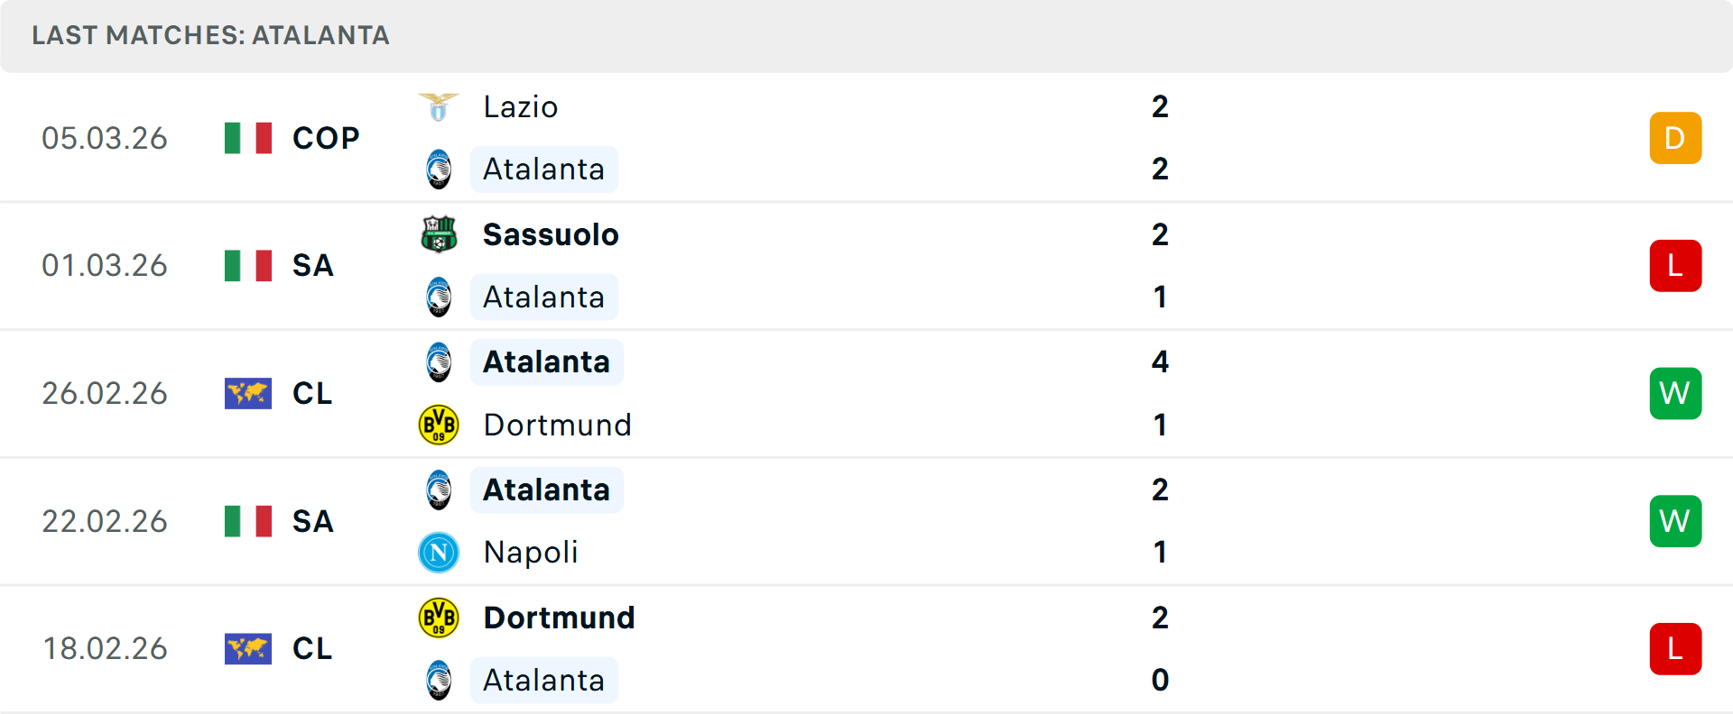
Task: Click Atalanta crest in 05.03.26 match
Action: pyautogui.click(x=439, y=169)
